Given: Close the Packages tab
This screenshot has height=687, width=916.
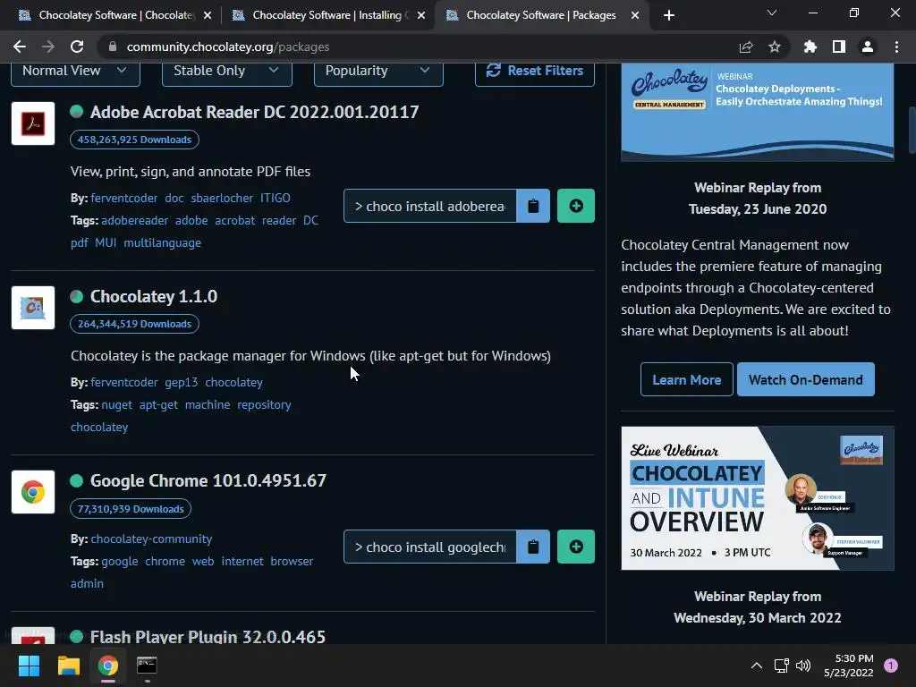Looking at the screenshot, I should (x=635, y=16).
